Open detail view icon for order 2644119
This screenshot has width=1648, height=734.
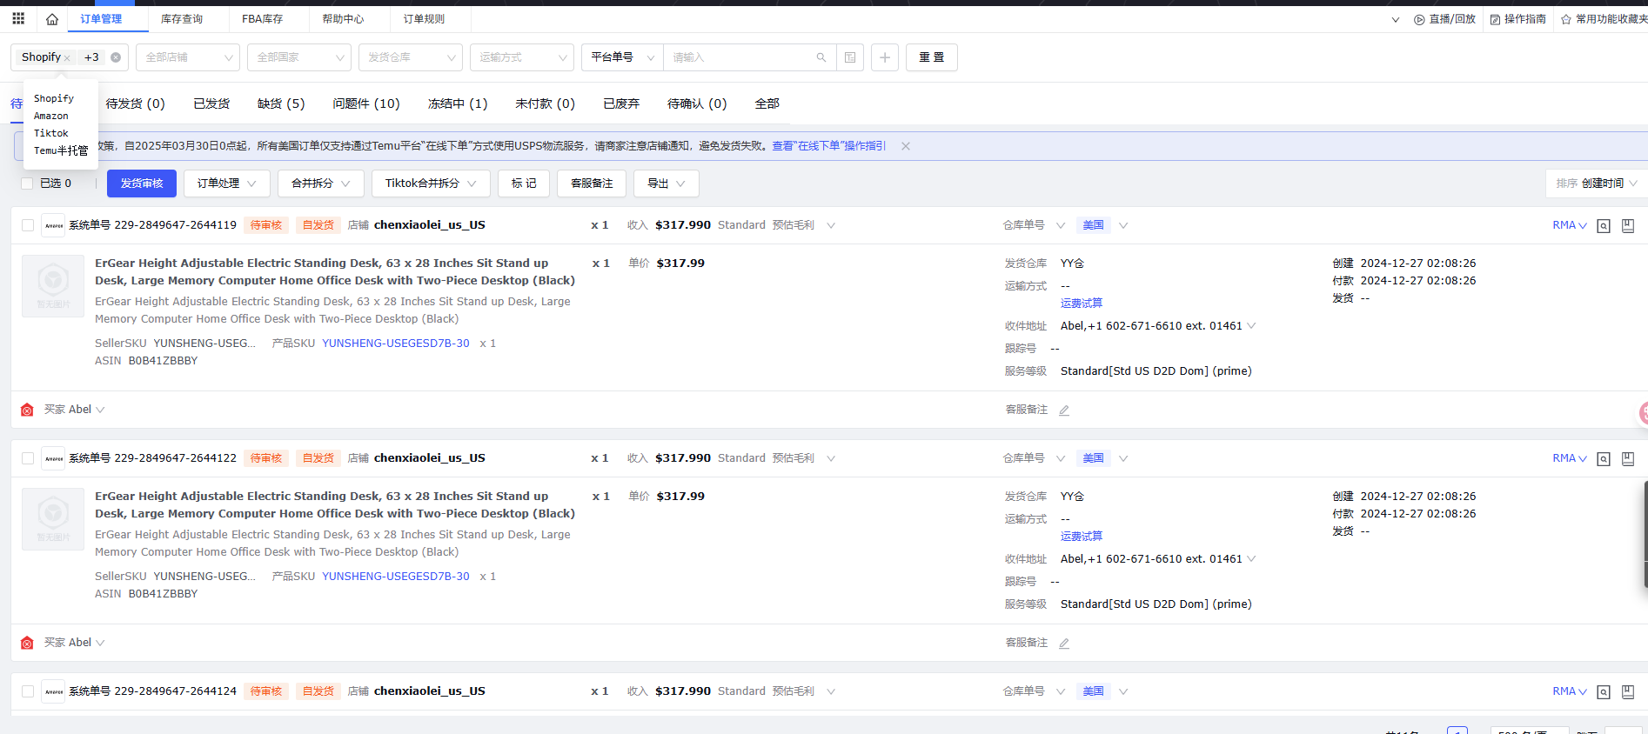(x=1603, y=226)
